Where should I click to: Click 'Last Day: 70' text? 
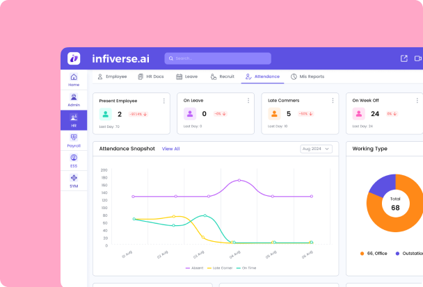(x=109, y=126)
